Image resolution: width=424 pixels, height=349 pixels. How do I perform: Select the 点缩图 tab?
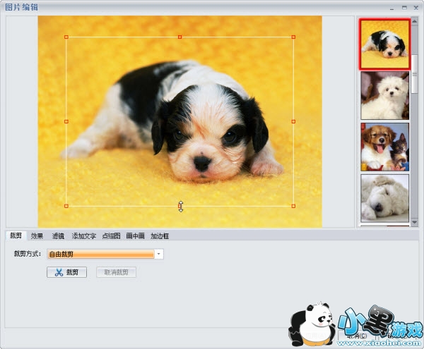tap(111, 236)
